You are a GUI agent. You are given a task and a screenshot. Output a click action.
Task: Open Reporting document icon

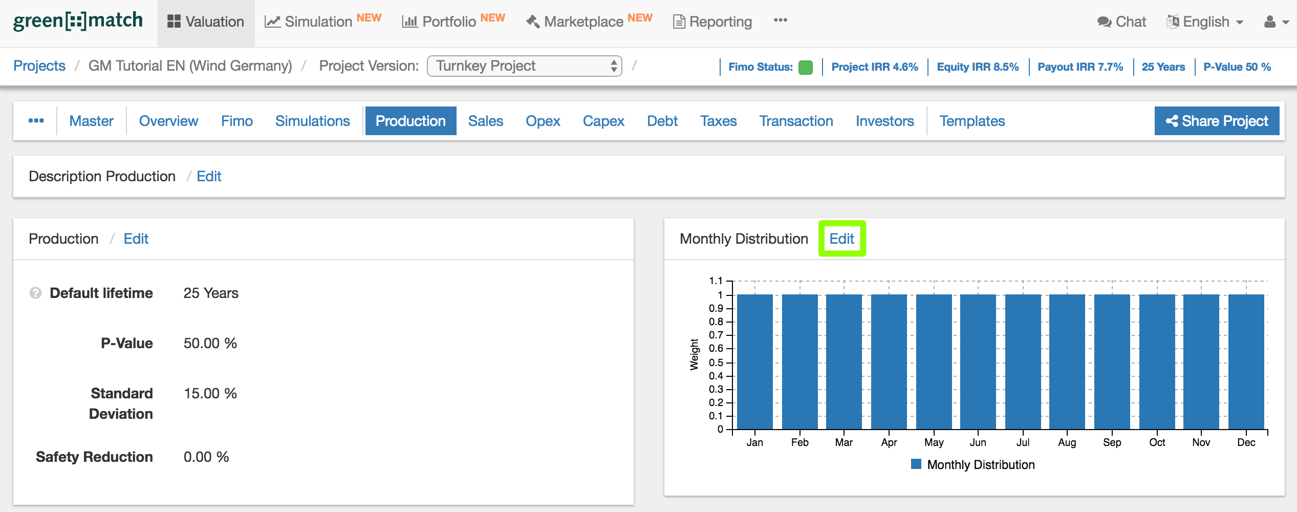click(x=679, y=22)
